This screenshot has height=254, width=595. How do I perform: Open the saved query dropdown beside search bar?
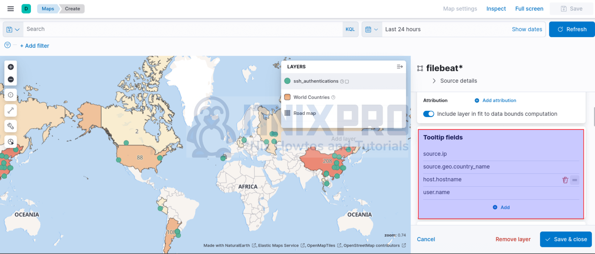[13, 29]
